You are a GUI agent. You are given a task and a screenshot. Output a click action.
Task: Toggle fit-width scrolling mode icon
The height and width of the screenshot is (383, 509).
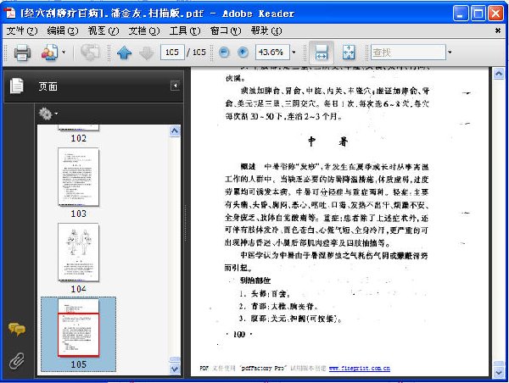[321, 53]
